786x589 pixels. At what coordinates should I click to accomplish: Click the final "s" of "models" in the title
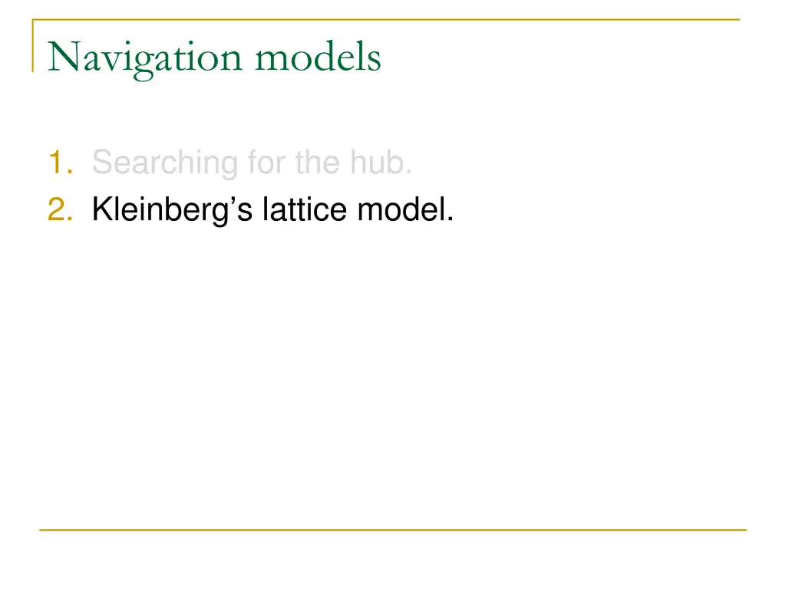tap(374, 60)
